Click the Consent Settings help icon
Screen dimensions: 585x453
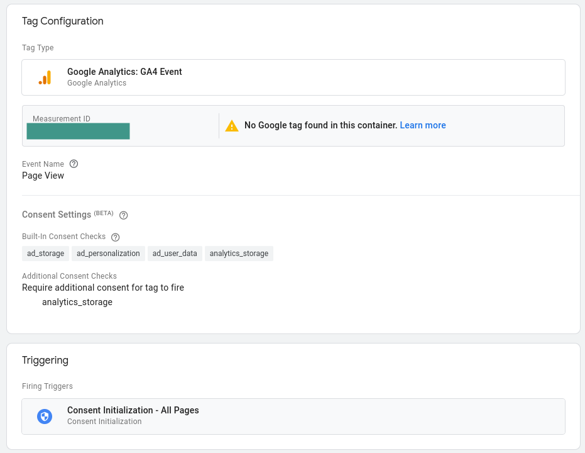tap(123, 215)
